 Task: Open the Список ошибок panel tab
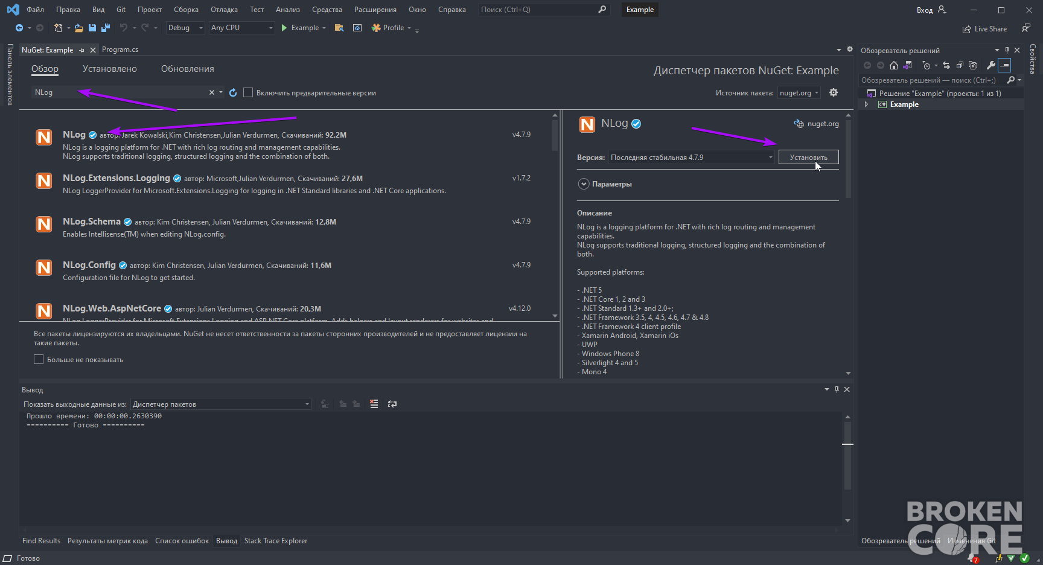tap(182, 541)
